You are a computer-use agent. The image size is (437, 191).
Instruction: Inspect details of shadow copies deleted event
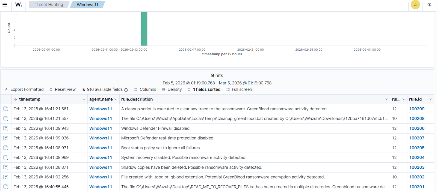coord(6,167)
